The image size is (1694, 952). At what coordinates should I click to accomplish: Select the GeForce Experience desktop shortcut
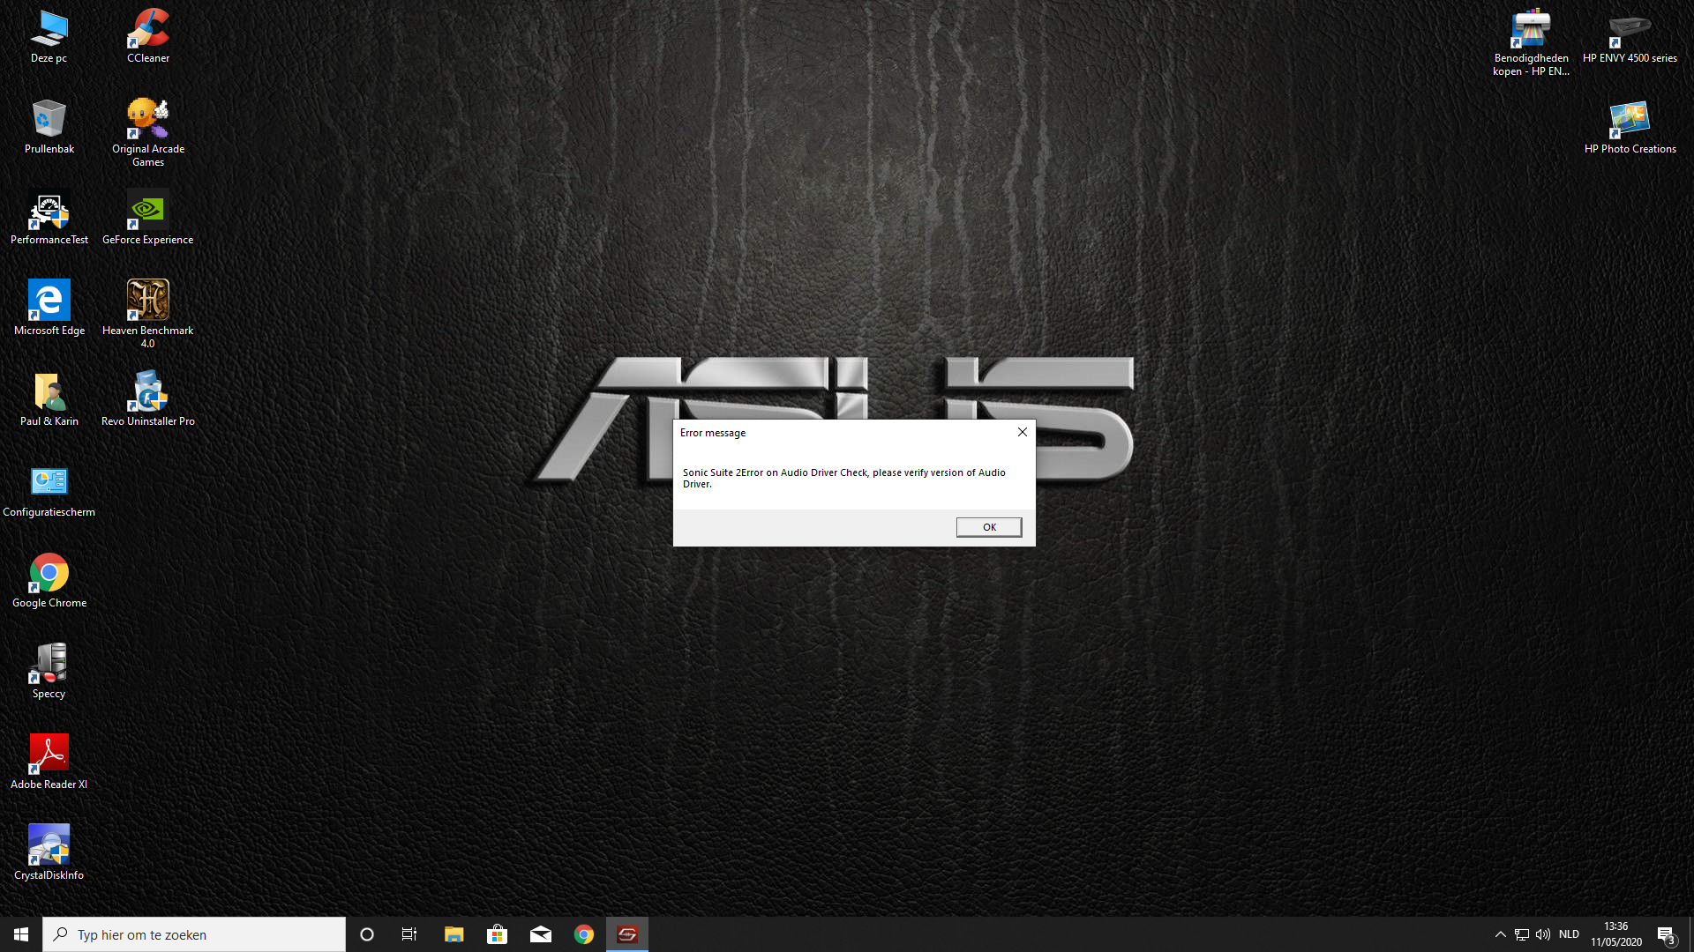(x=148, y=217)
